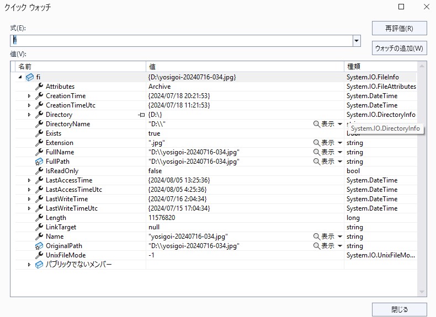Screen dimensions: 436x317
Task: Click the magnifier icon in the Extension row
Action: point(316,143)
